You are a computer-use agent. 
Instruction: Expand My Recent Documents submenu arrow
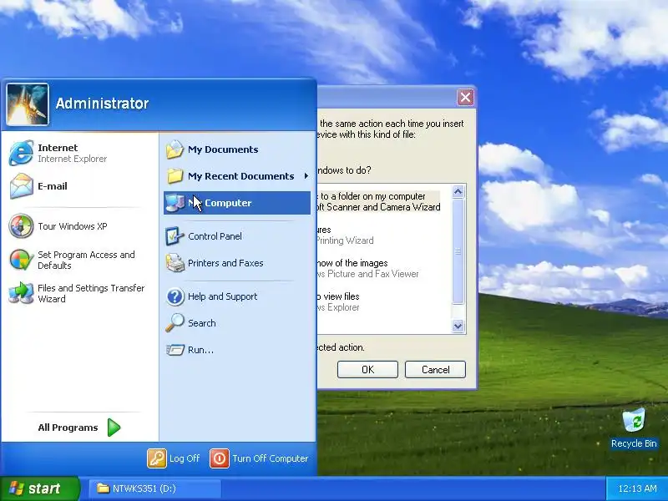(x=306, y=176)
